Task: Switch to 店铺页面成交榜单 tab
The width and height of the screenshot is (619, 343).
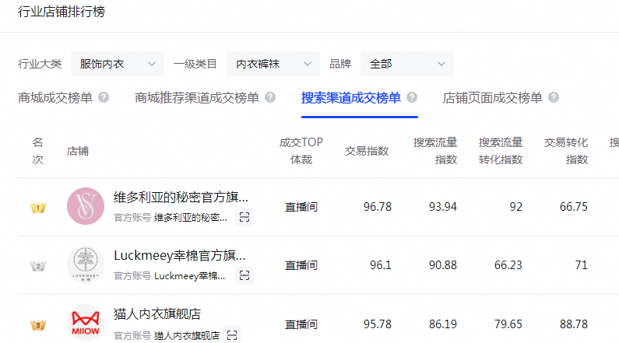Action: tap(492, 98)
